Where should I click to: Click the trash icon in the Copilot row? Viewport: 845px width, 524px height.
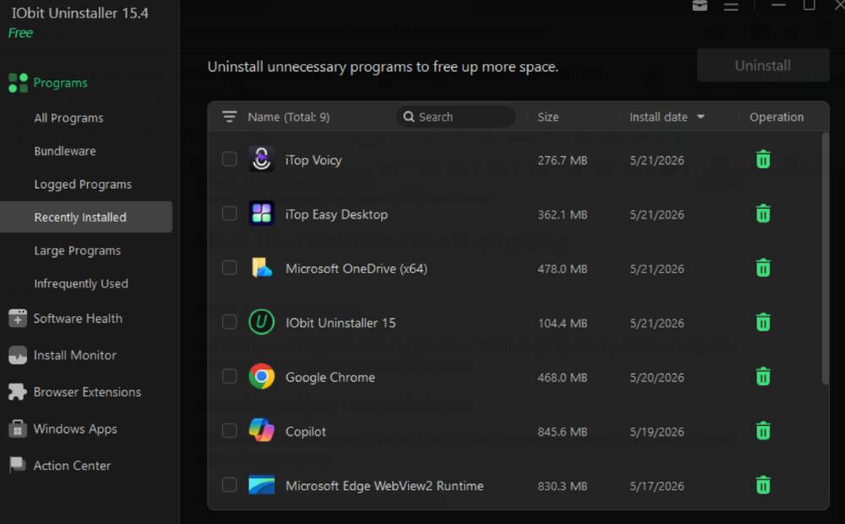[763, 431]
